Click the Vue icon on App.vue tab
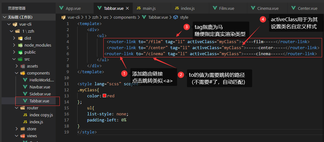This screenshot has width=324, height=142. point(61,8)
